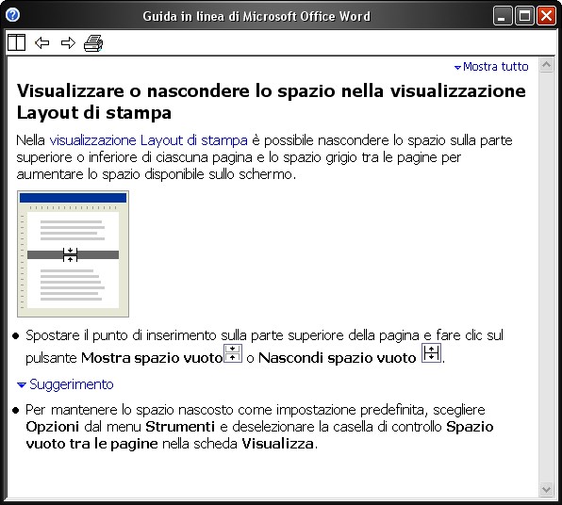Click the Mostra spazio vuoto icon
562x505 pixels.
[x=233, y=353]
